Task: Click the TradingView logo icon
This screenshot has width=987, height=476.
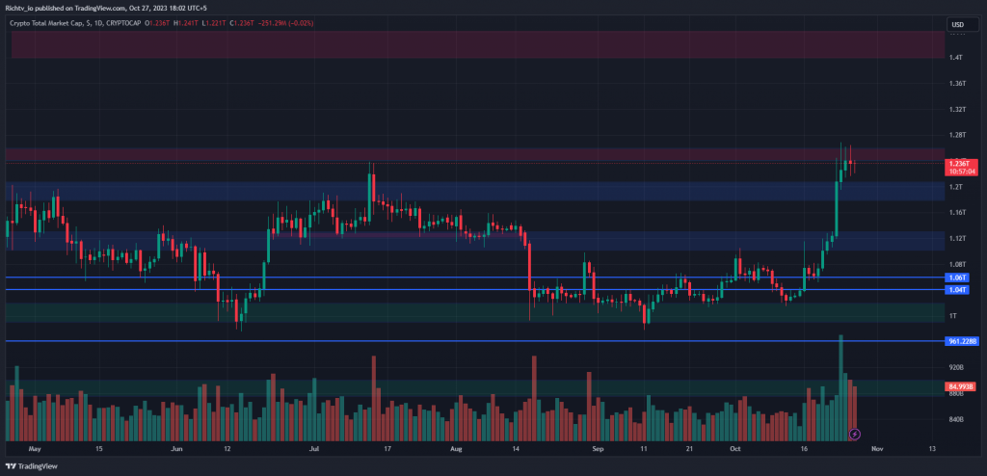Action: coord(11,466)
